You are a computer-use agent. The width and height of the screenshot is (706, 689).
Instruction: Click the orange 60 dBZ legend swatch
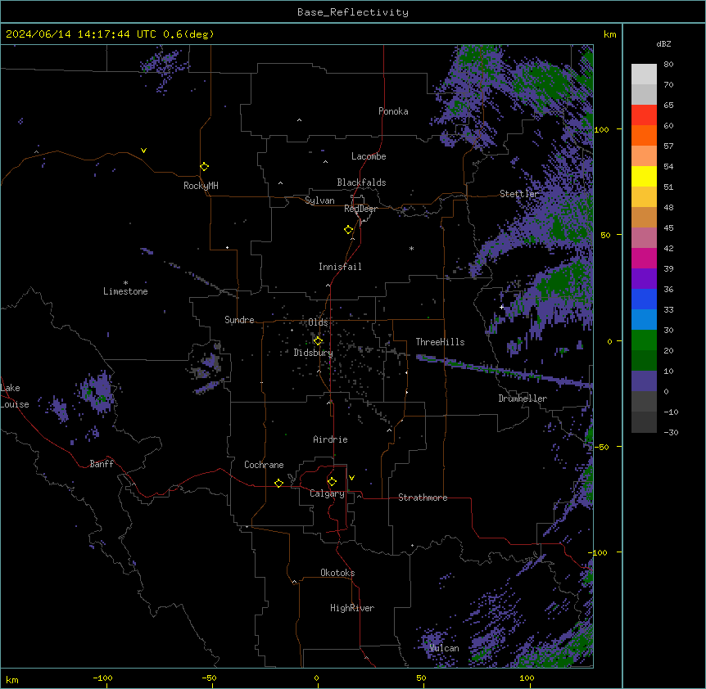click(644, 135)
